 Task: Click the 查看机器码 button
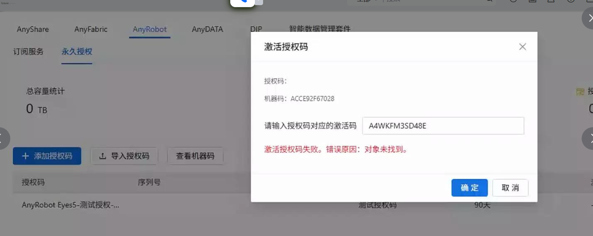pos(195,156)
